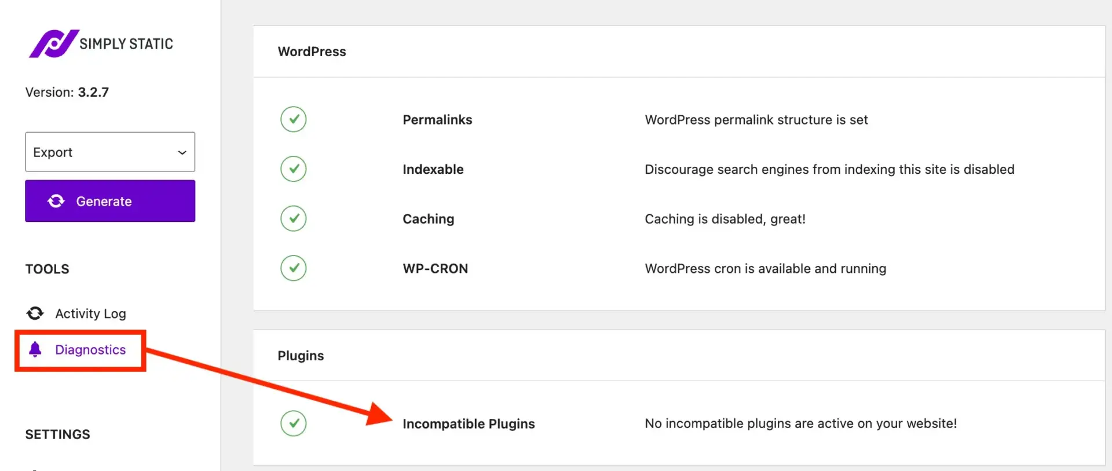This screenshot has width=1112, height=471.
Task: Select the Diagnostics menu entry
Action: click(90, 349)
